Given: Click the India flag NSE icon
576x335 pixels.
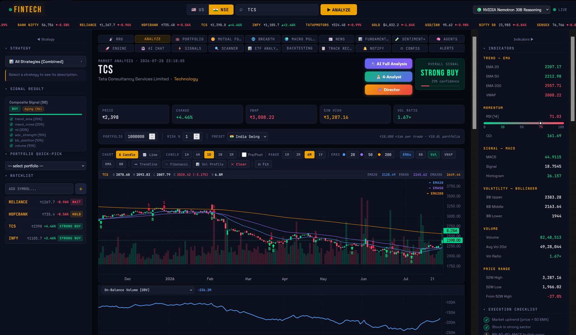Looking at the screenshot, I should click(x=216, y=10).
